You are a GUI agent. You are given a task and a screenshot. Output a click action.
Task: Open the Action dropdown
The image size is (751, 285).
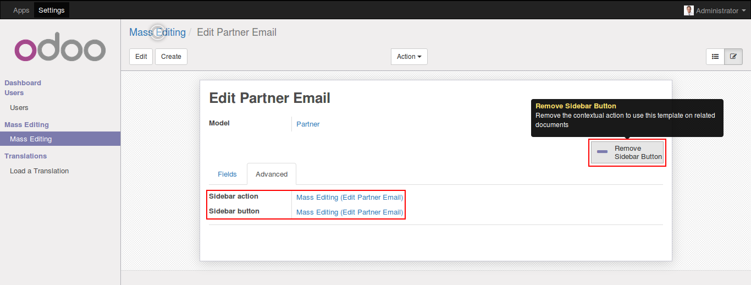tap(409, 57)
